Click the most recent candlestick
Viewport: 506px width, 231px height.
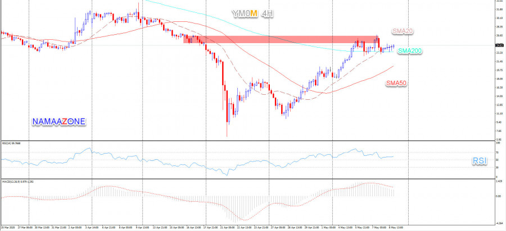[x=394, y=47]
